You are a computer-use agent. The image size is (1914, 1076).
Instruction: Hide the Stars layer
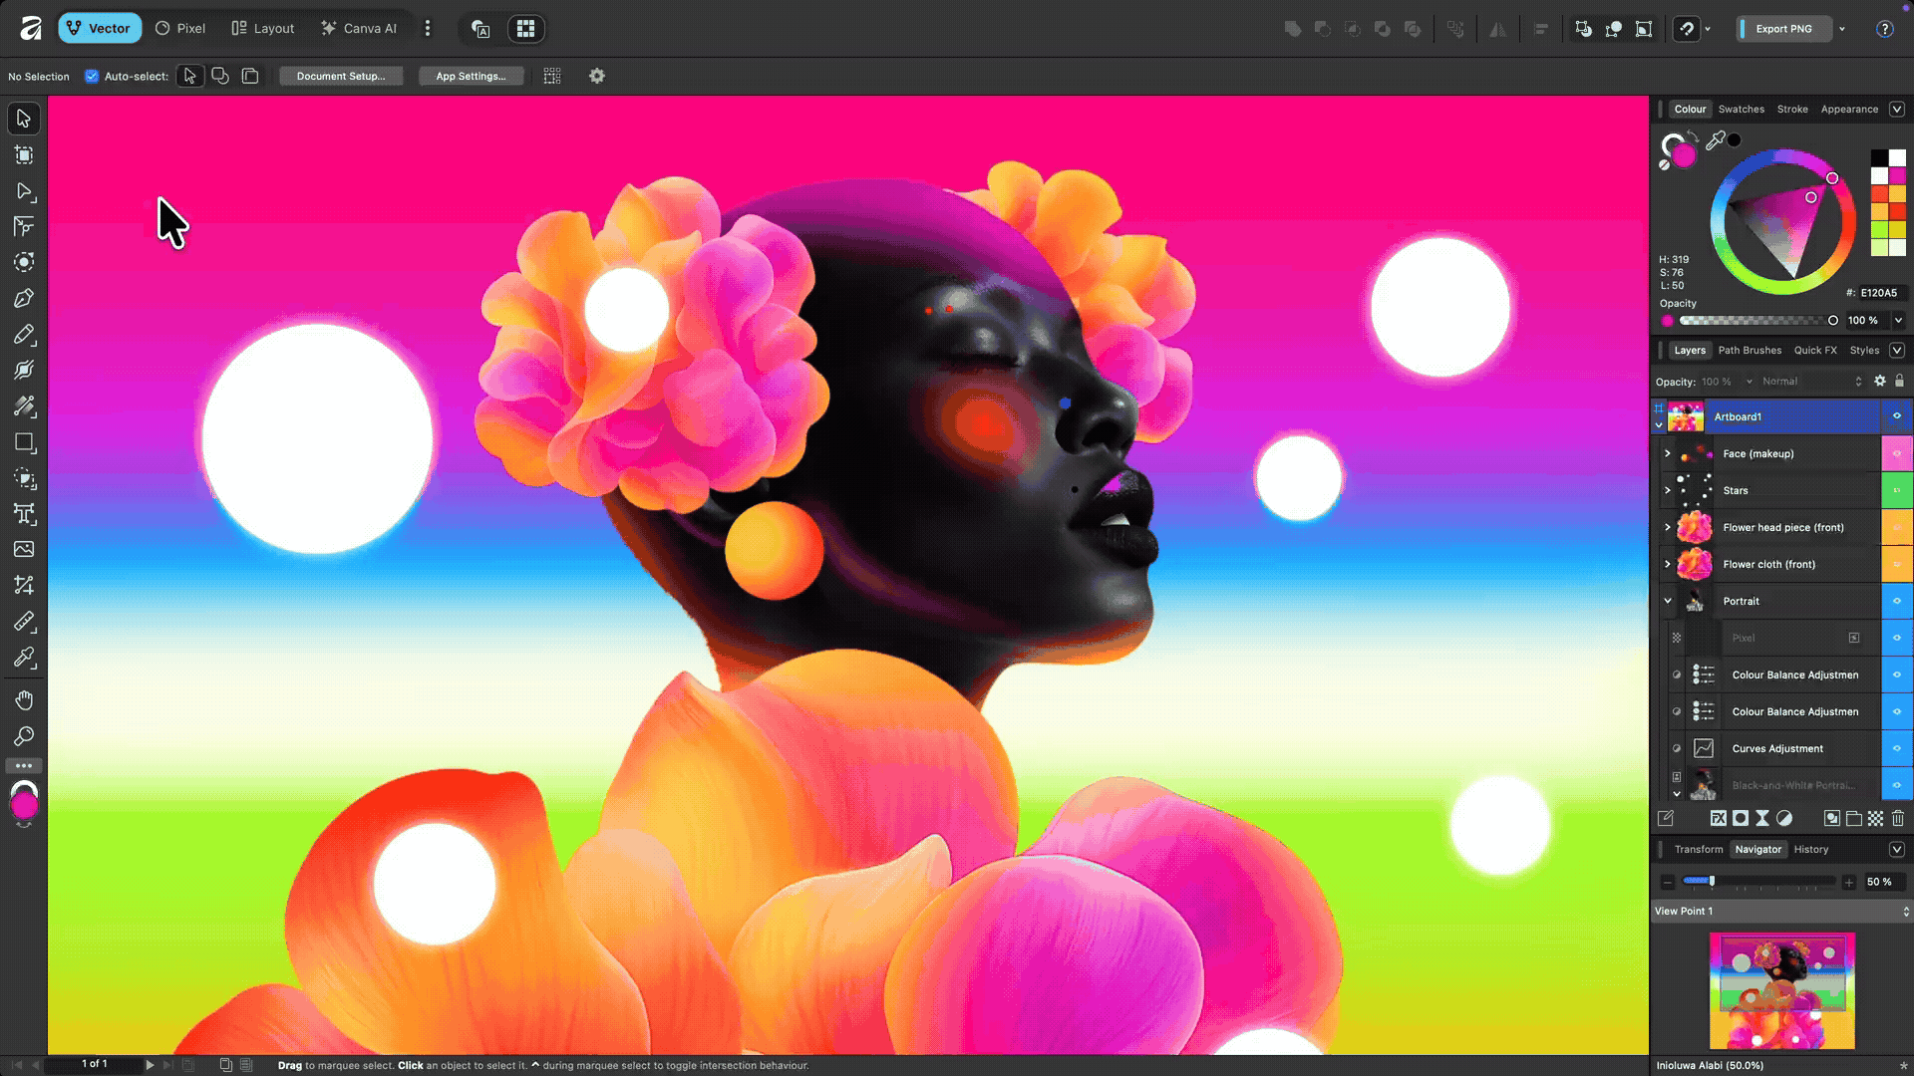1897,490
